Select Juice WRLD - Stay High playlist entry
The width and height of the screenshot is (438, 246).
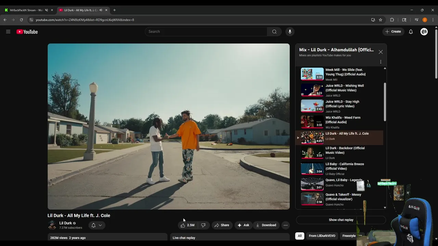[x=339, y=106]
